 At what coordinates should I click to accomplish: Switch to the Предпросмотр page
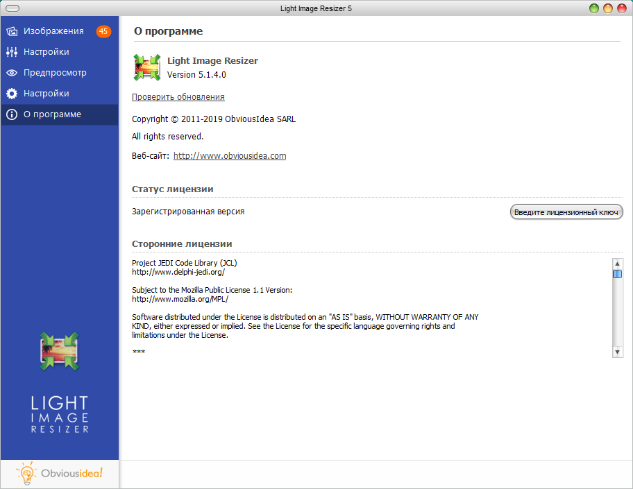point(60,73)
